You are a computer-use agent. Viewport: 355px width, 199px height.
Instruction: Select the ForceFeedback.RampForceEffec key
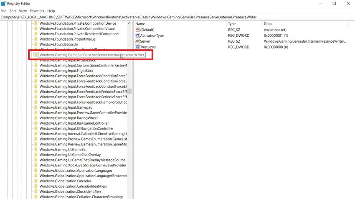coord(83,102)
